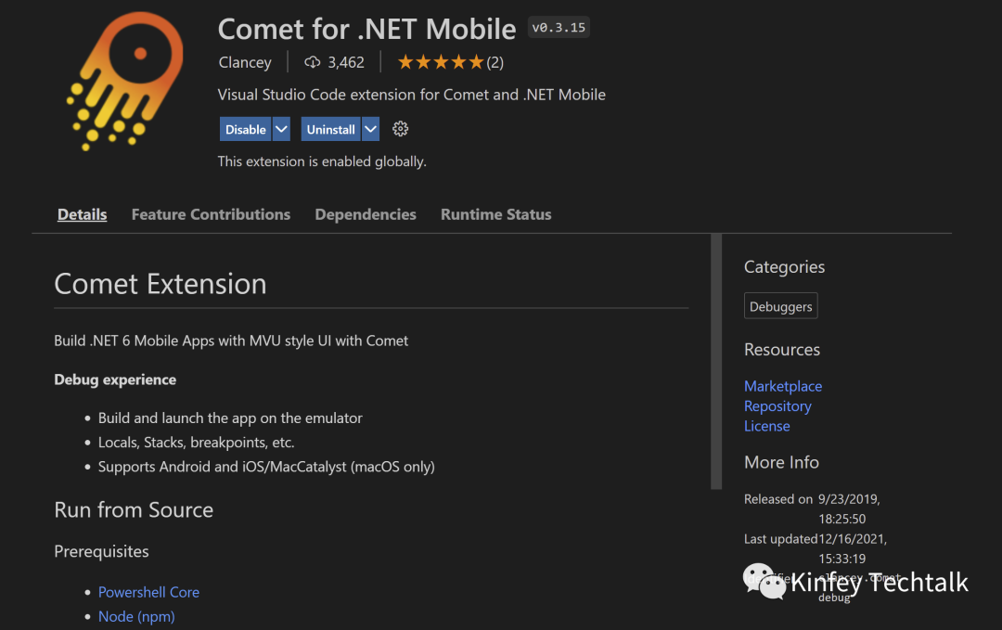The height and width of the screenshot is (630, 1002).
Task: Switch to the Runtime Status tab
Action: tap(495, 214)
